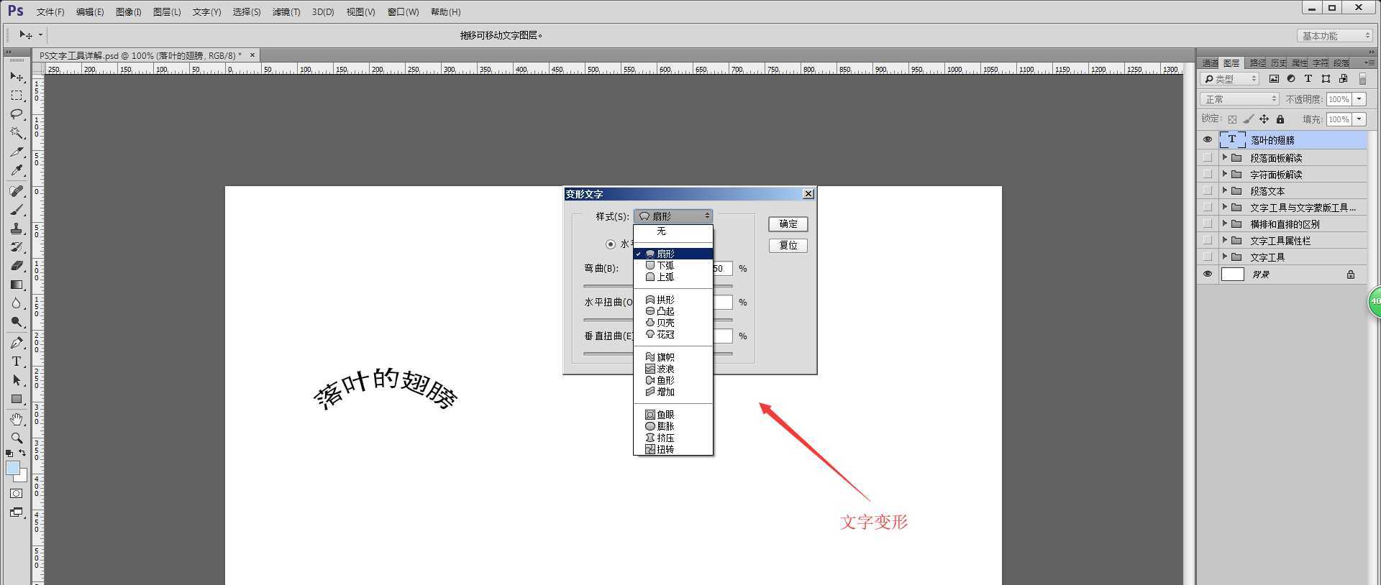Lock image pixels brush icon
The width and height of the screenshot is (1381, 585).
[x=1248, y=119]
